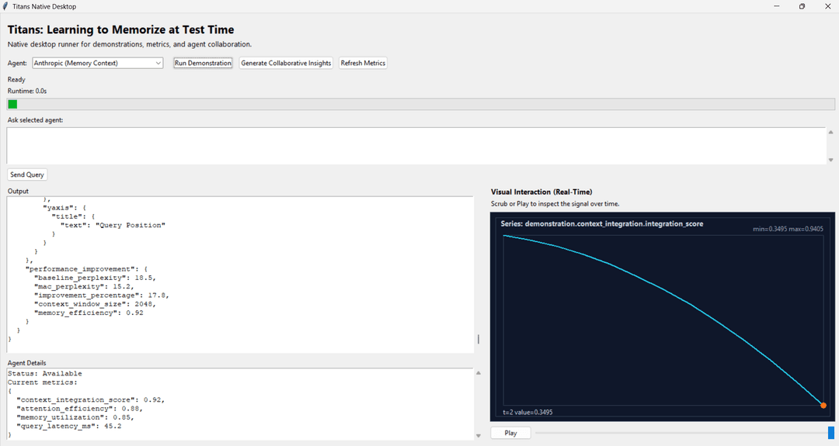The image size is (839, 446).
Task: Click "mac_perplexity": 15.2 line in Output
Action: point(83,286)
